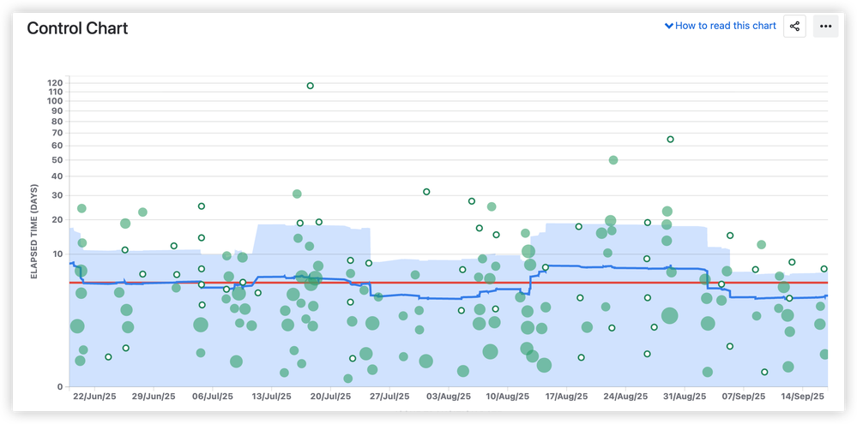857x424 pixels.
Task: Click the blue rolling average line
Action: 583,266
